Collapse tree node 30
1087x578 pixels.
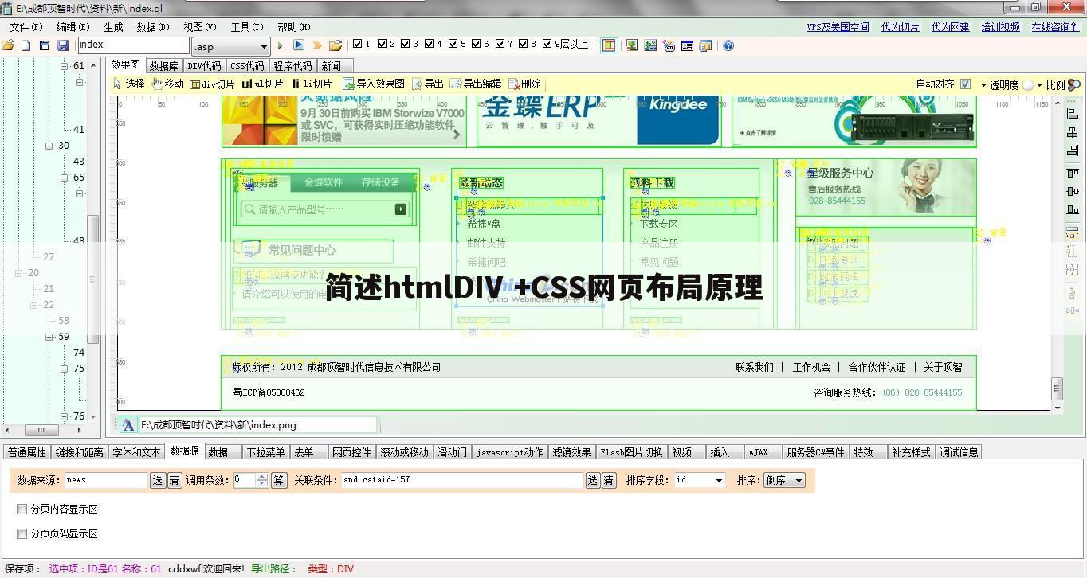[49, 146]
